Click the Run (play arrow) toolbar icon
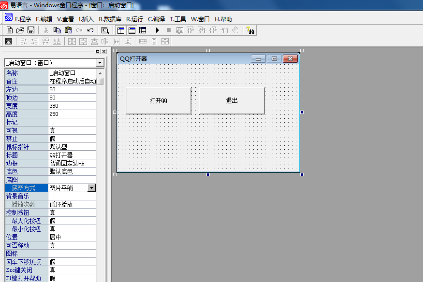 [157, 30]
